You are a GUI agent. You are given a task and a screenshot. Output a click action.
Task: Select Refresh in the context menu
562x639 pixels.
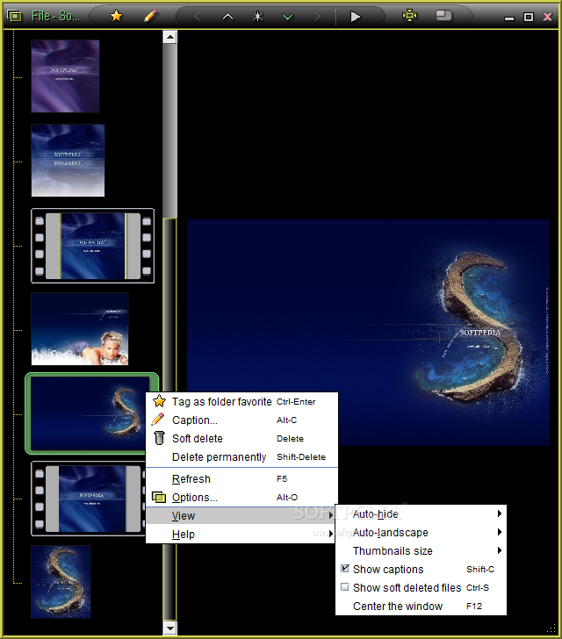coord(241,479)
